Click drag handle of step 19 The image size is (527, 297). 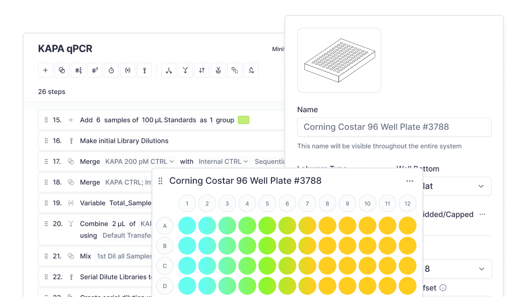46,203
